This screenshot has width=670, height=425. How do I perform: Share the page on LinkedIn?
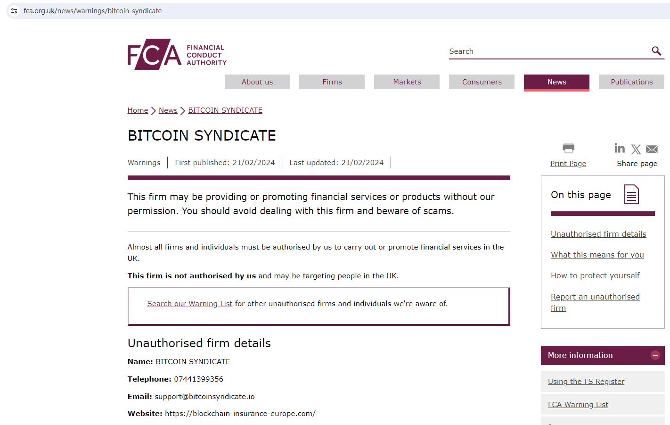tap(620, 149)
